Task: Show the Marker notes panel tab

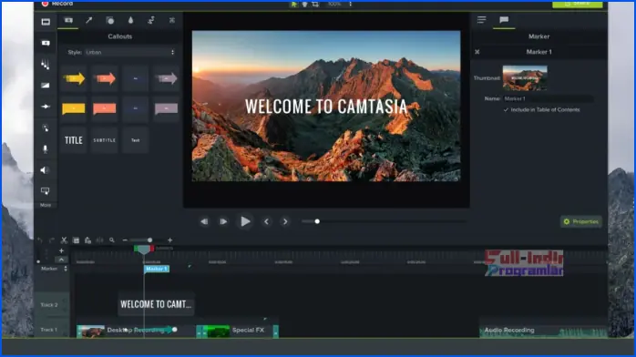Action: click(504, 20)
